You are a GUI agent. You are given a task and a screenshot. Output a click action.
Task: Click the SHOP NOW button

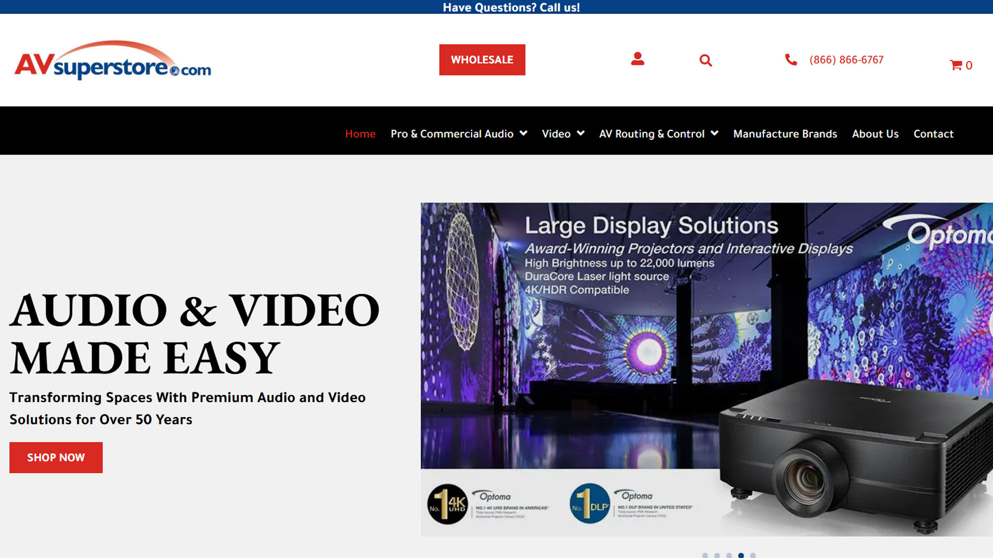(x=56, y=457)
